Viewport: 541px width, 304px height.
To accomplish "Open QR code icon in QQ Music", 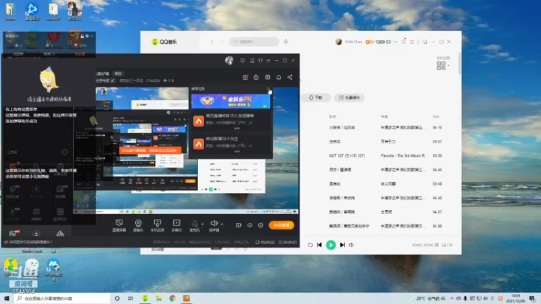I will [x=441, y=66].
